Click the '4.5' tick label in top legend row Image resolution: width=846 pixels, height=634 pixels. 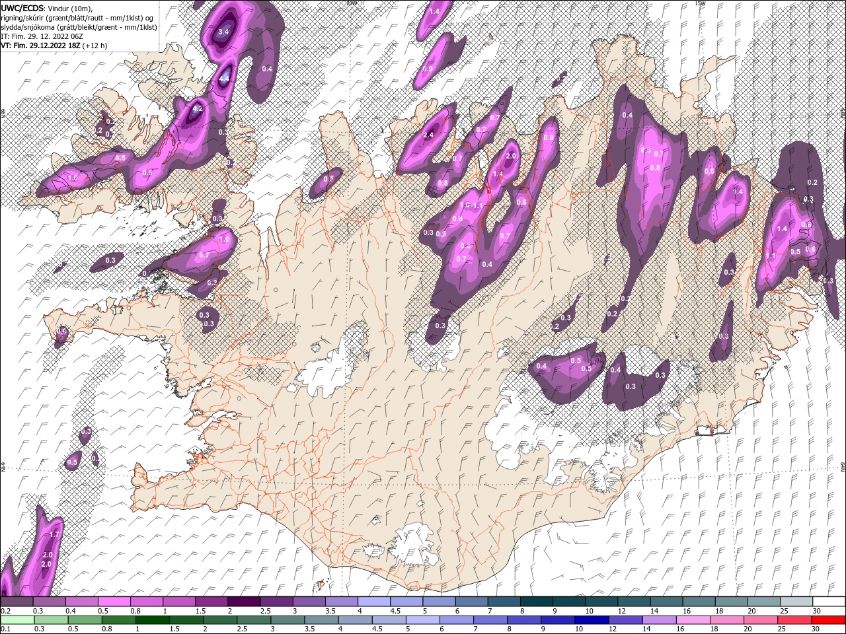click(395, 611)
